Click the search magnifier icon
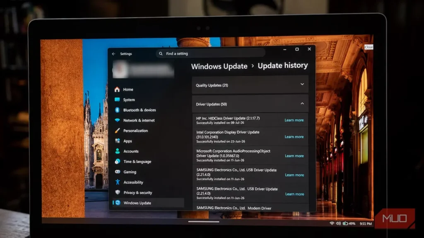The width and height of the screenshot is (424, 238). tap(161, 53)
